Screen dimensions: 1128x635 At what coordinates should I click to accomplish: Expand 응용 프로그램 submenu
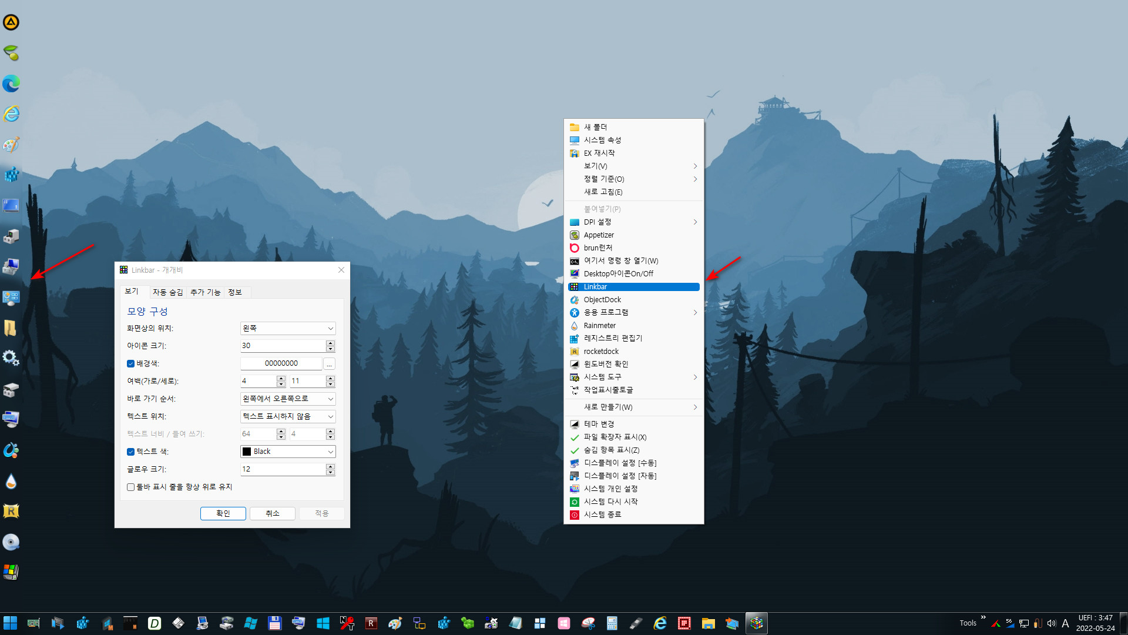tap(633, 312)
